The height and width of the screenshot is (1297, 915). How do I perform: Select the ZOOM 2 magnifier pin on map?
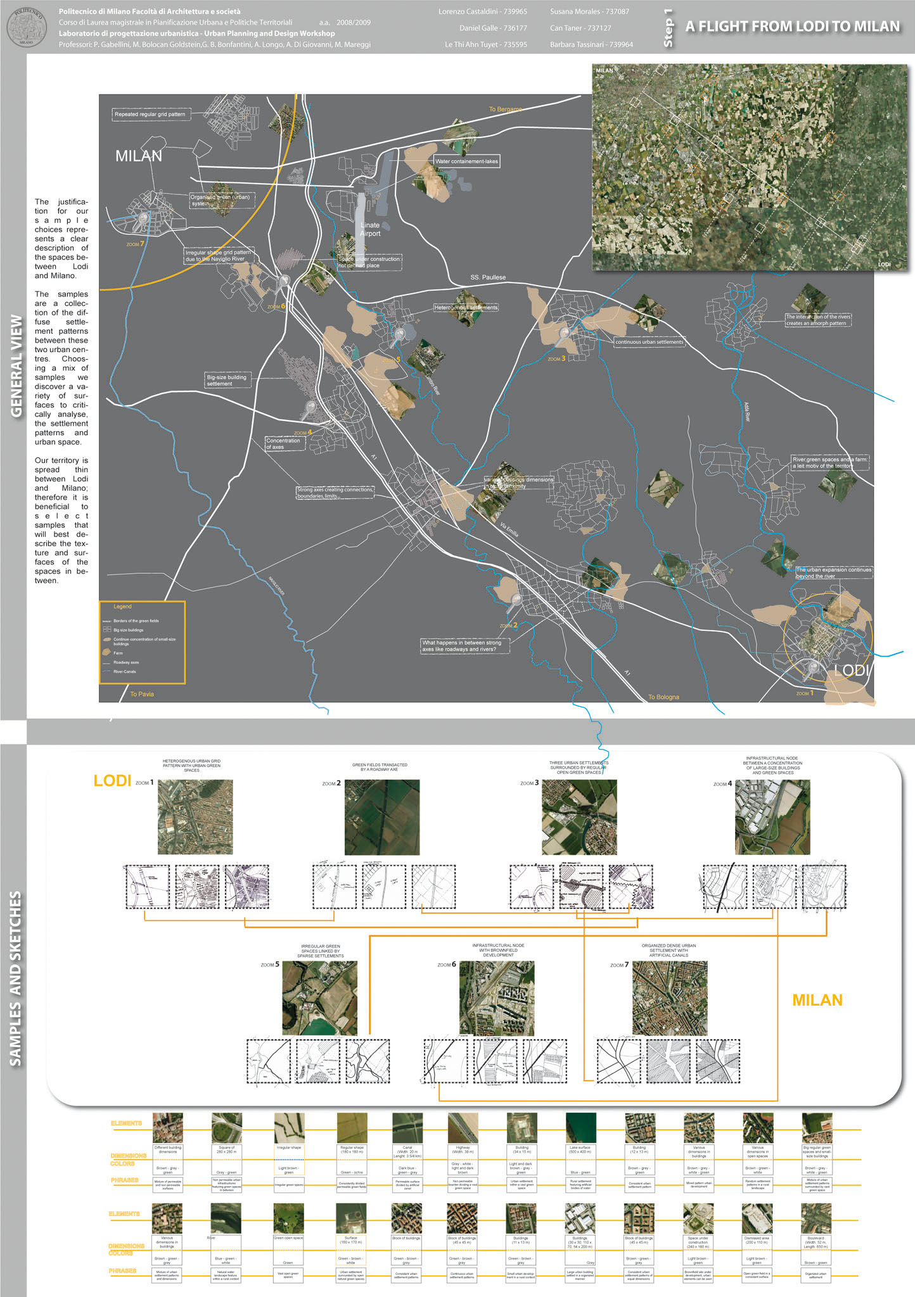(516, 604)
